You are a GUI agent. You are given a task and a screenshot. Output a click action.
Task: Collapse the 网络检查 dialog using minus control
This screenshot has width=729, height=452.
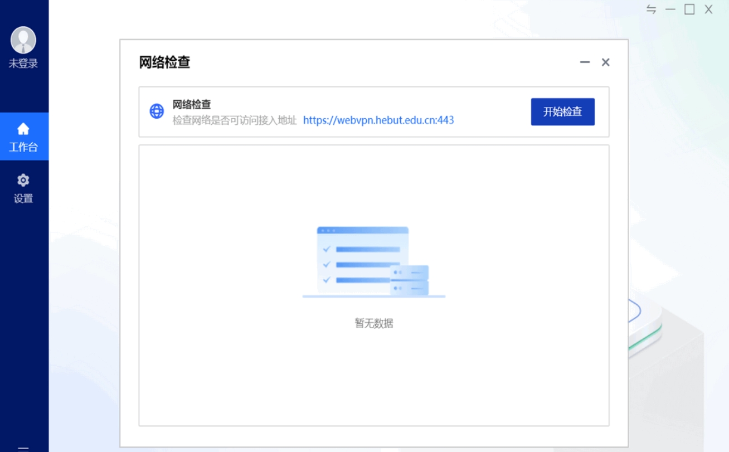584,62
